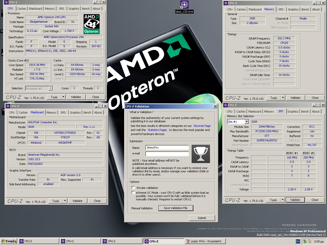This screenshot has height=245, width=327.
Task: Open the Tools dropdown arrow in CPU window
Action: click(x=64, y=97)
